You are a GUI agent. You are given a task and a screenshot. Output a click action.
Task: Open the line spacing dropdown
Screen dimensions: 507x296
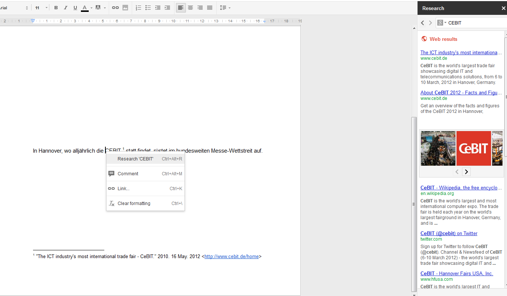[x=225, y=8]
